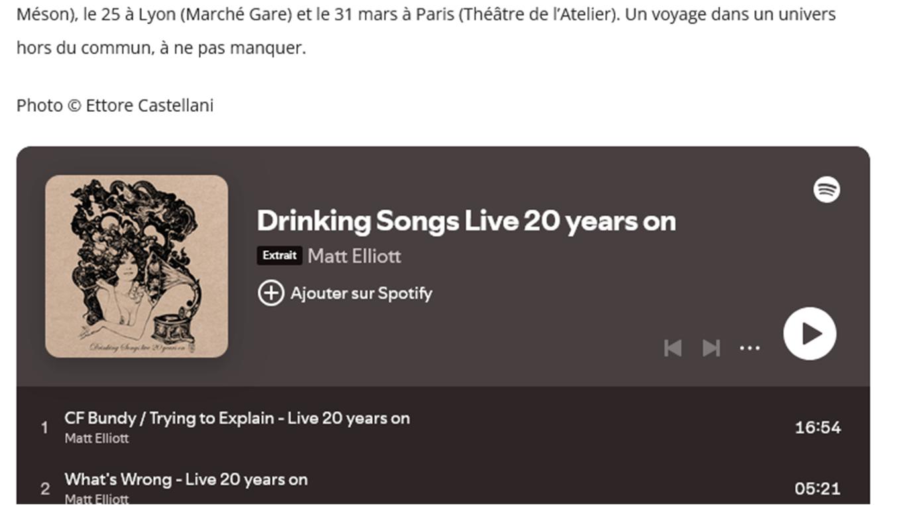902x505 pixels.
Task: Click the Spotify logo icon
Action: (826, 190)
